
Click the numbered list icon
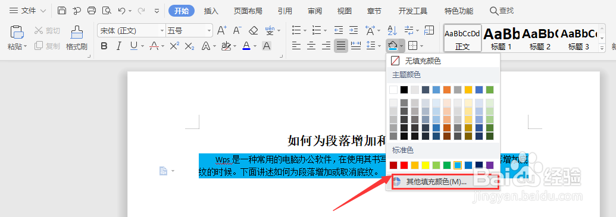(x=317, y=30)
